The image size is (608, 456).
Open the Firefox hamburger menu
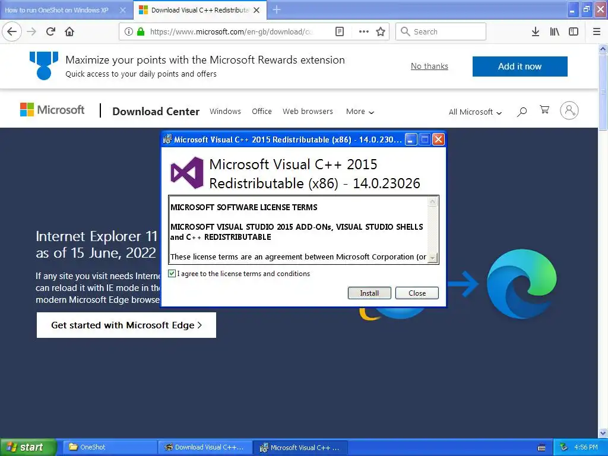[x=597, y=31]
